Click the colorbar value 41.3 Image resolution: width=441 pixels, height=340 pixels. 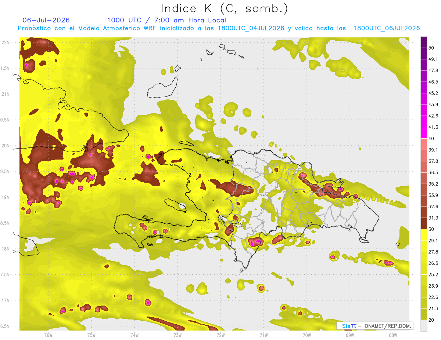[x=433, y=127]
